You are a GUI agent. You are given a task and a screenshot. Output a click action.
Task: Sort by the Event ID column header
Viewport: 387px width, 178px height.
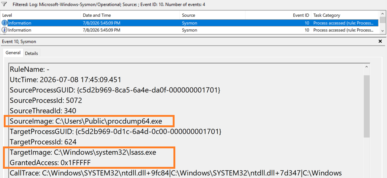tap(301, 15)
